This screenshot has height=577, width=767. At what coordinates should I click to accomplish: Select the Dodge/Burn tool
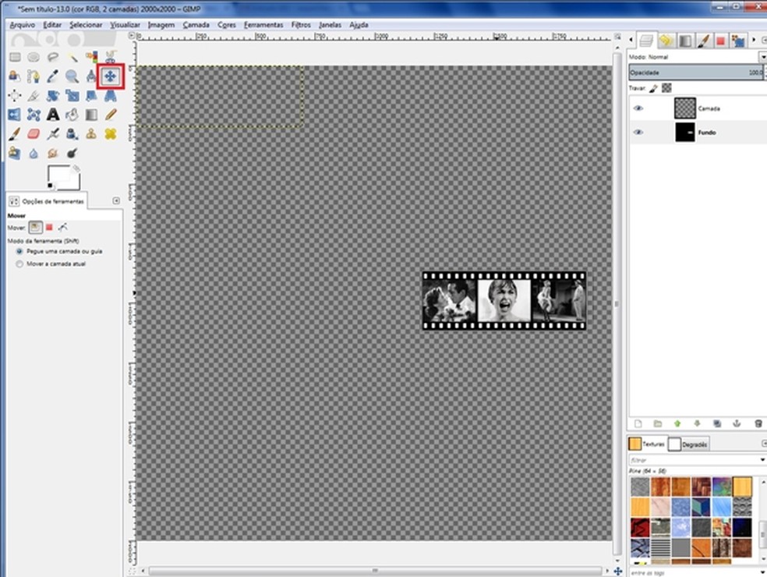(72, 153)
